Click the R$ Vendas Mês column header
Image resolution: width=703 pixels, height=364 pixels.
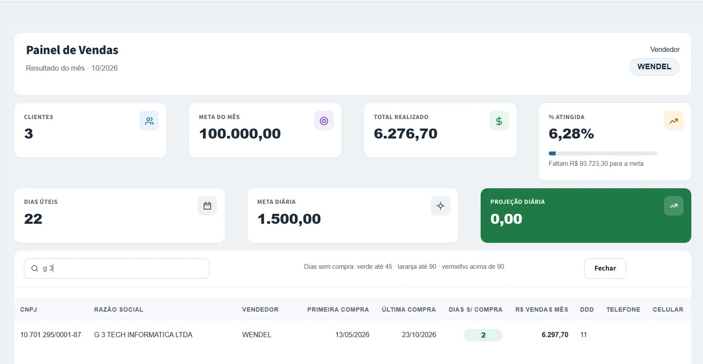542,309
